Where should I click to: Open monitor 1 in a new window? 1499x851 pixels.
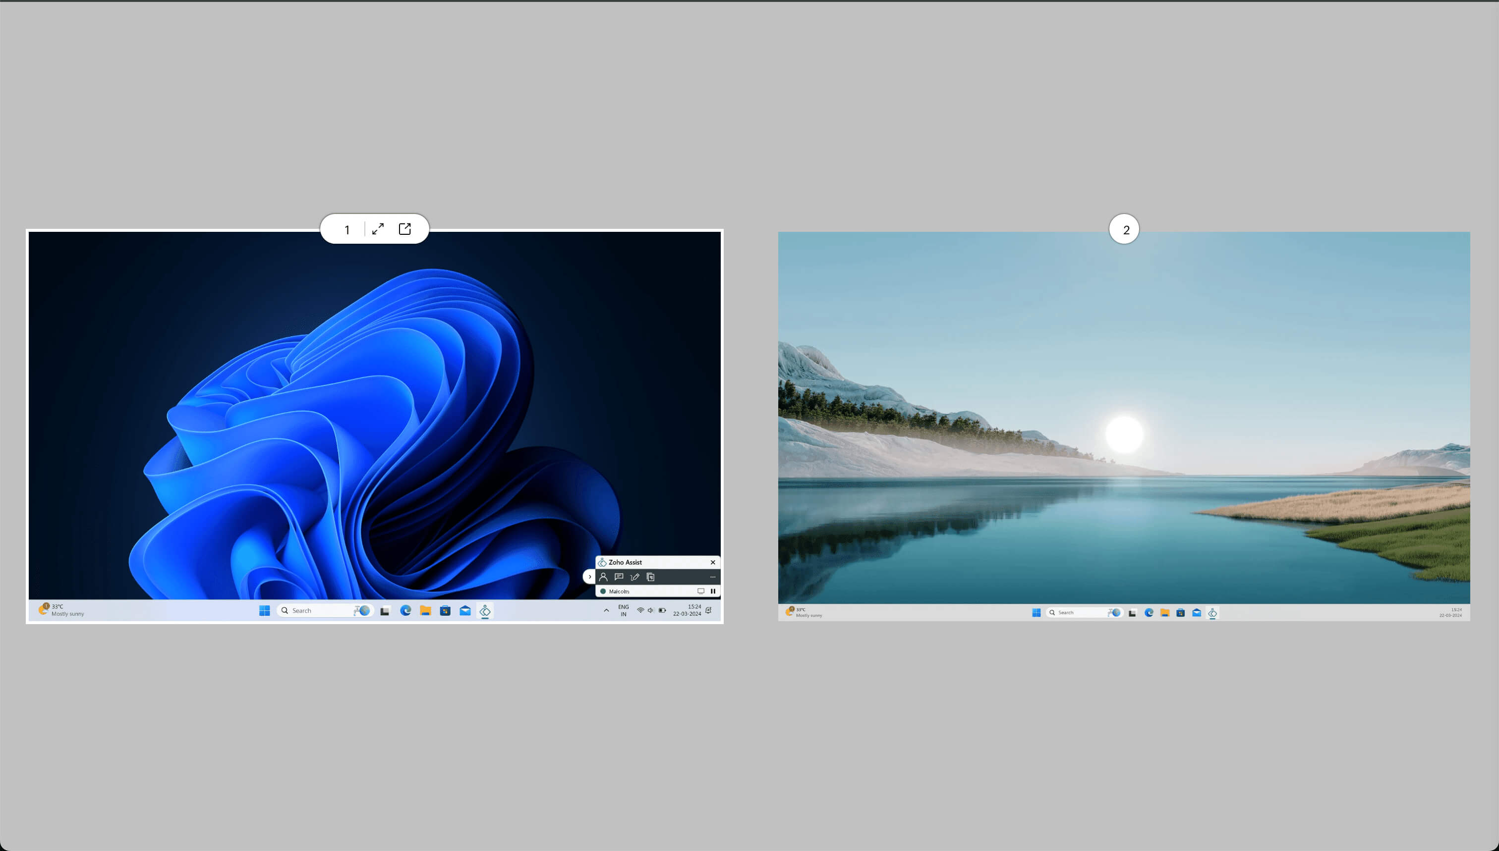coord(404,228)
